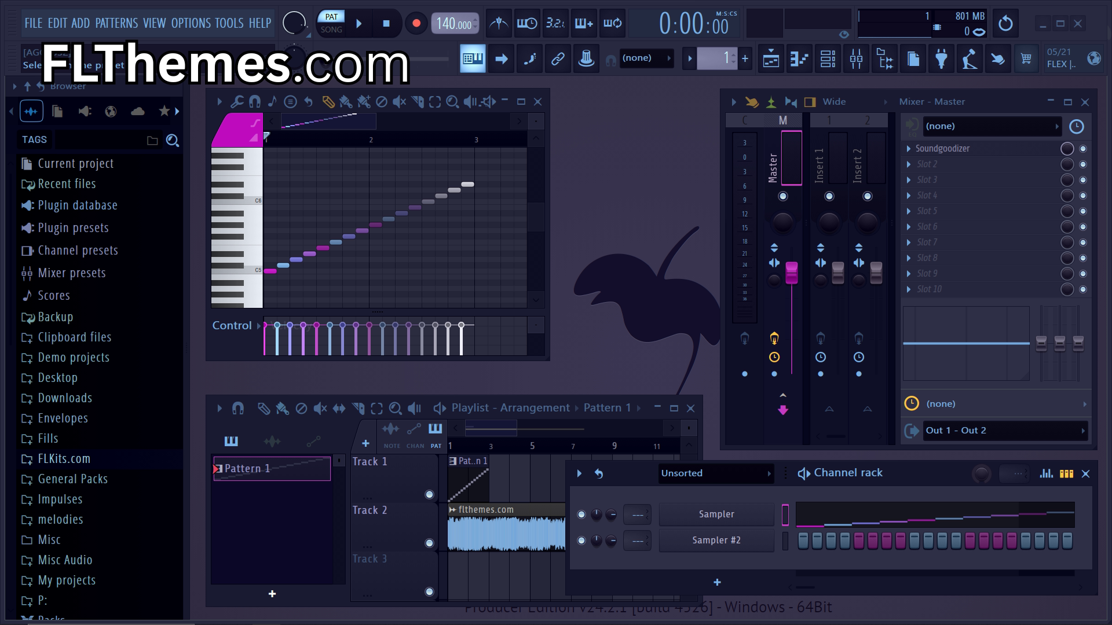The width and height of the screenshot is (1112, 625).
Task: Expand Slot 2 options arrow in Mixer
Action: [908, 164]
